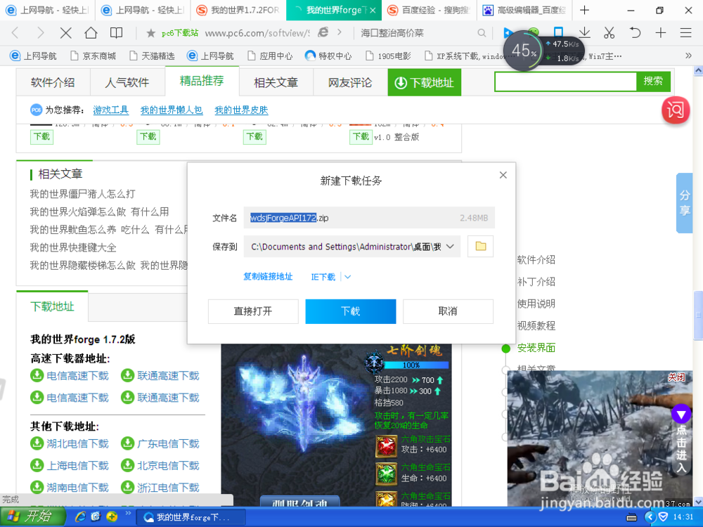This screenshot has height=527, width=703.
Task: Open article 我的世界快捷键大全
Action: [x=73, y=247]
